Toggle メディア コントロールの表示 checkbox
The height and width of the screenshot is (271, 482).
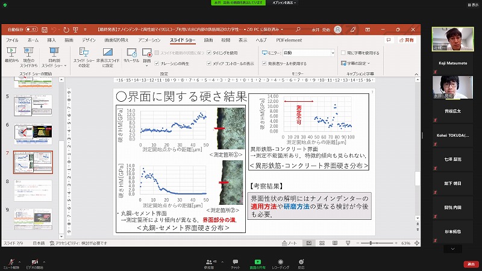pyautogui.click(x=209, y=63)
